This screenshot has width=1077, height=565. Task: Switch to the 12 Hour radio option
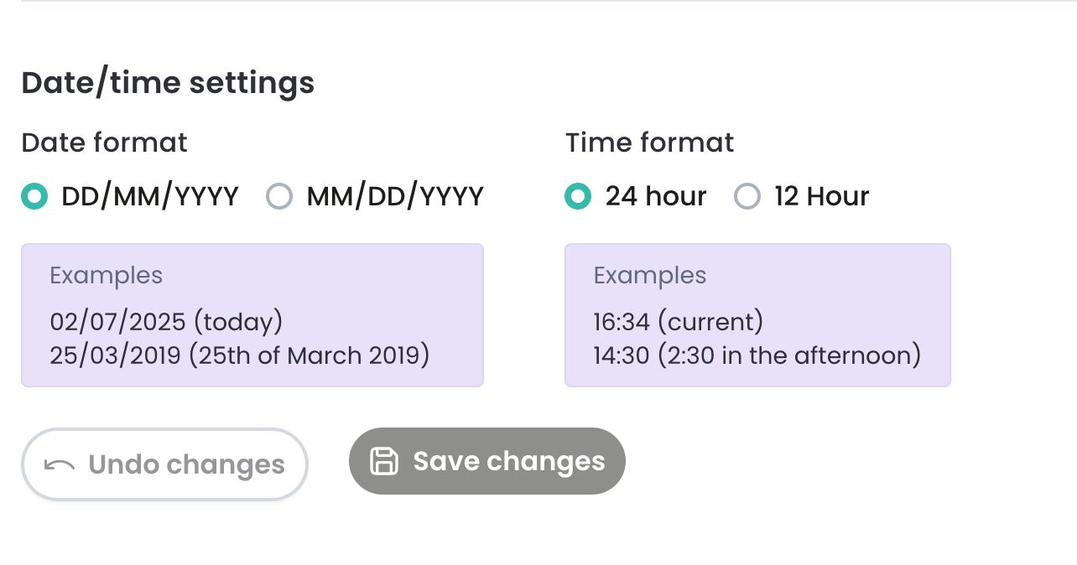click(747, 197)
